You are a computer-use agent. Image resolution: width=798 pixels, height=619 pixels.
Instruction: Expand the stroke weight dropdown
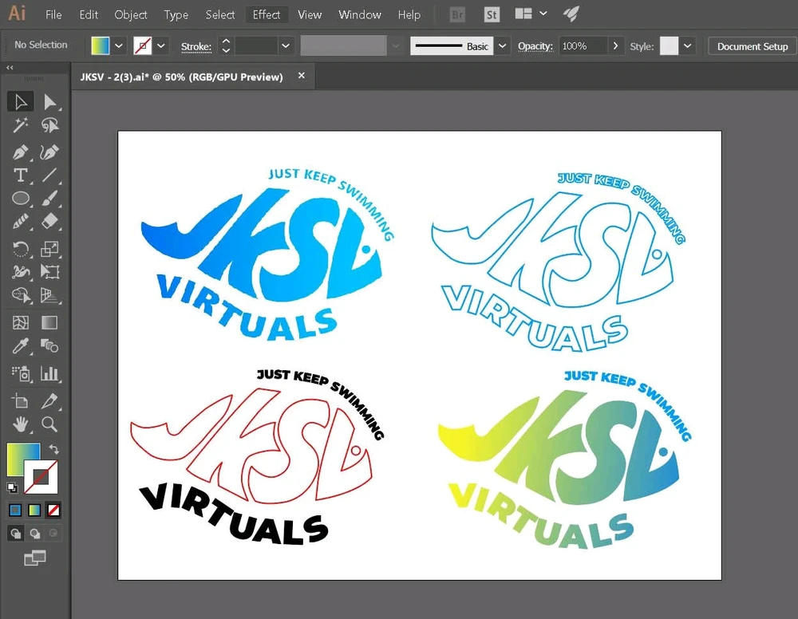[286, 45]
